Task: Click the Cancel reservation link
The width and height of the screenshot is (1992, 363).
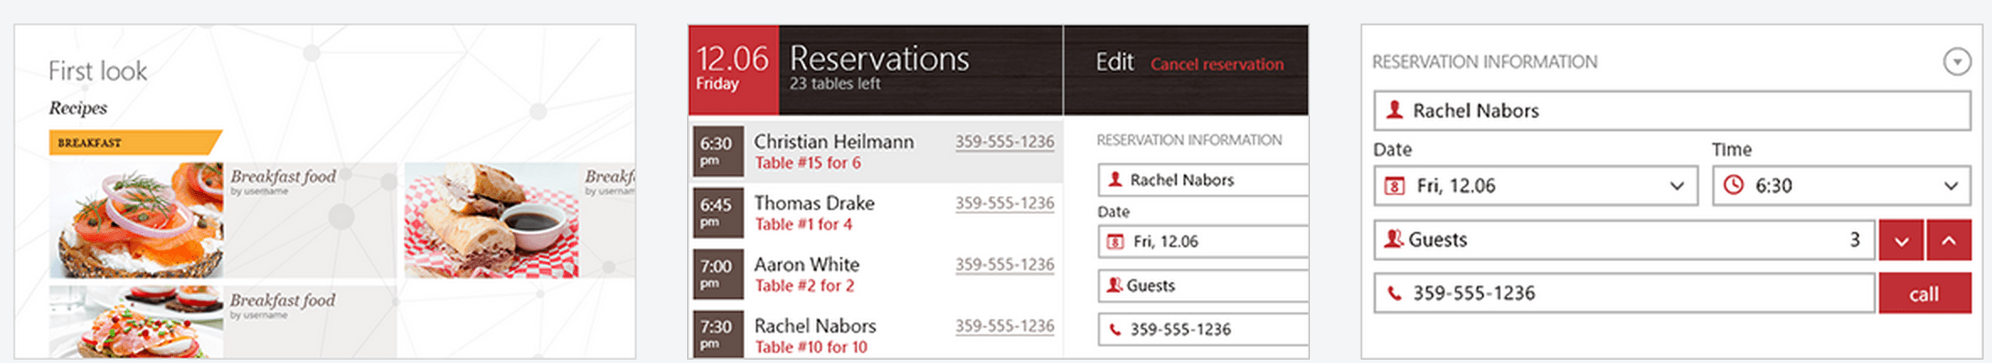Action: coord(1217,64)
